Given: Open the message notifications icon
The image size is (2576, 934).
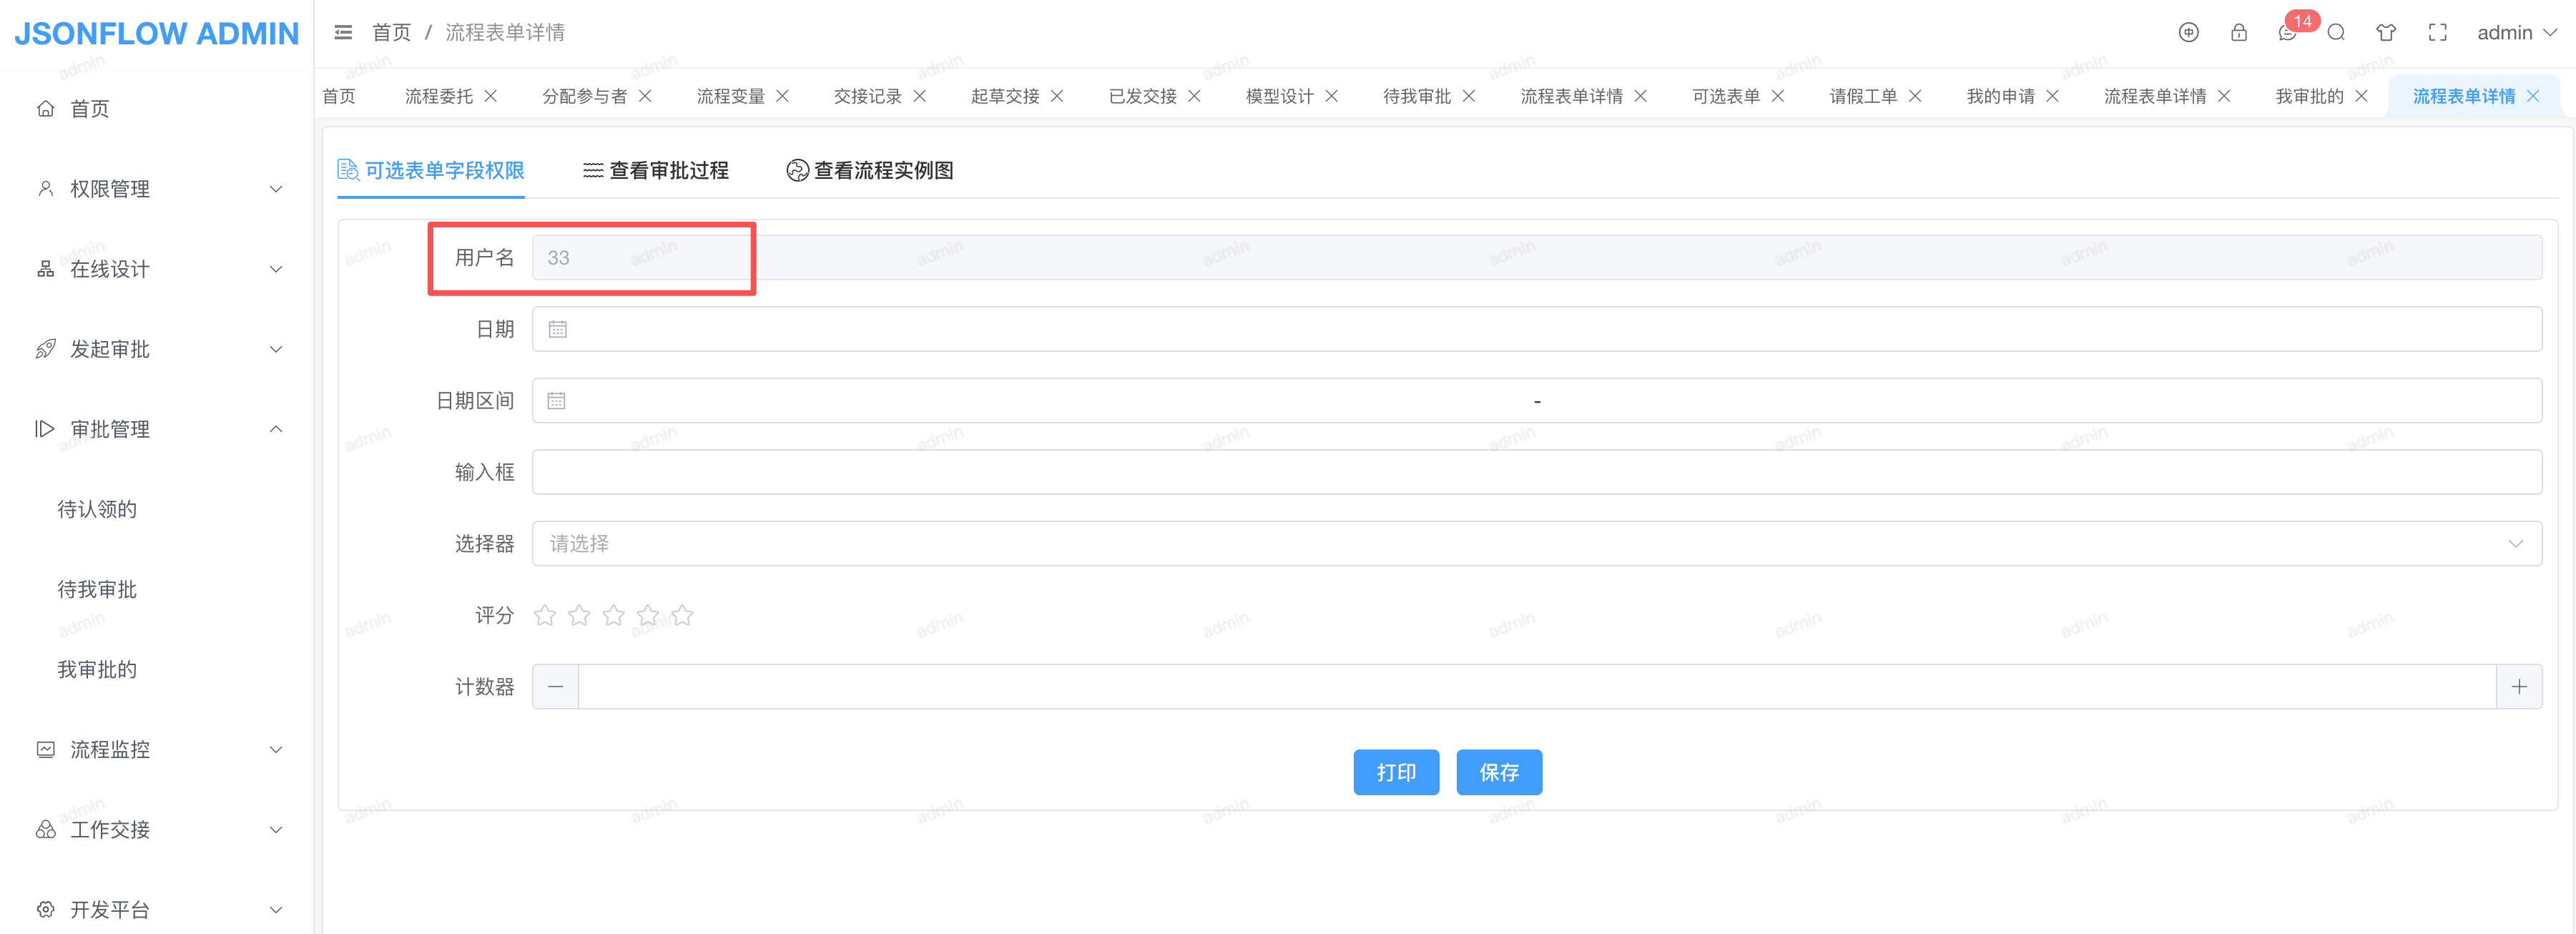Looking at the screenshot, I should (2287, 33).
